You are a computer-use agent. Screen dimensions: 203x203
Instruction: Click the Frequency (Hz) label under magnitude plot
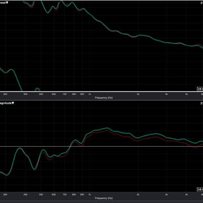[104, 198]
